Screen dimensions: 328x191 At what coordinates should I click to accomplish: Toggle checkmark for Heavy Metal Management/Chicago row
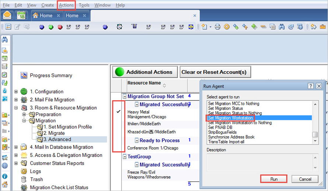click(x=118, y=112)
